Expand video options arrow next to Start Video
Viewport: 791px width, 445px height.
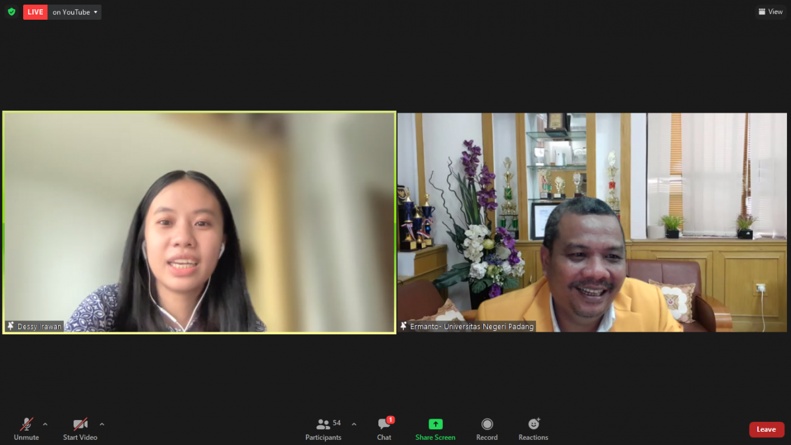(x=102, y=424)
